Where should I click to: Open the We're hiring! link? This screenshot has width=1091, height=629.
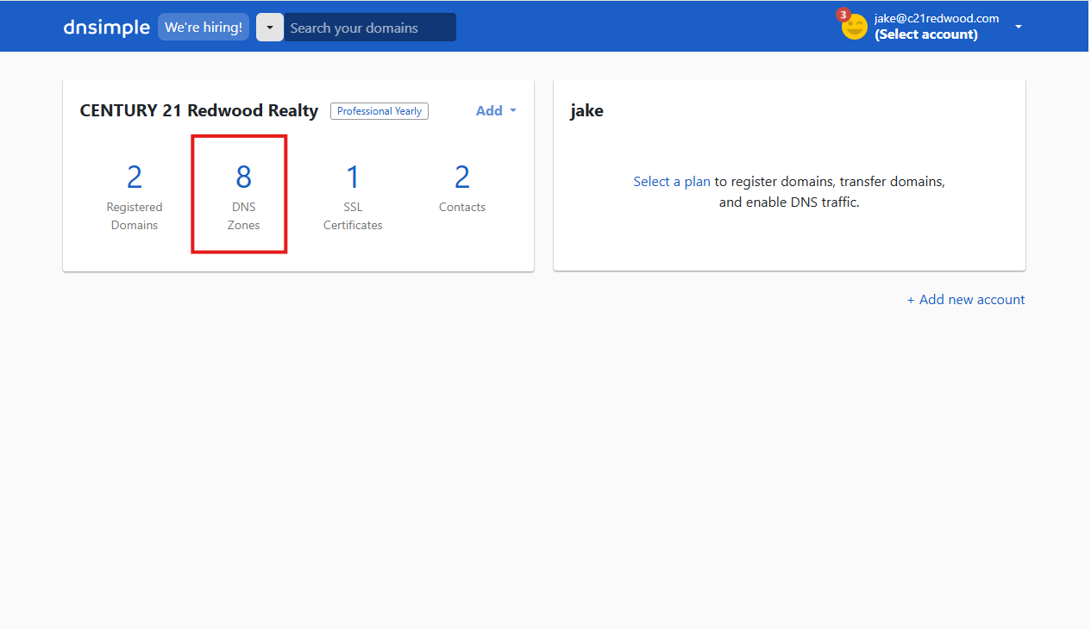(x=204, y=28)
